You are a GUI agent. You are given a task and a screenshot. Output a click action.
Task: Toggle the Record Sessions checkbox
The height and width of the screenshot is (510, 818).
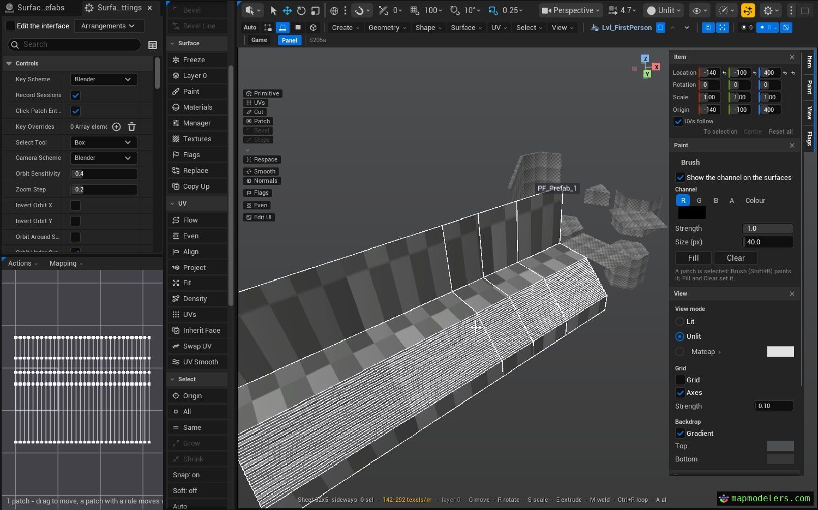[x=76, y=95]
